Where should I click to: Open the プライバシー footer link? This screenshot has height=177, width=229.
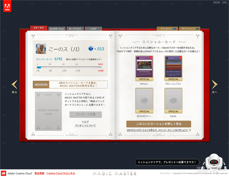coord(166,173)
